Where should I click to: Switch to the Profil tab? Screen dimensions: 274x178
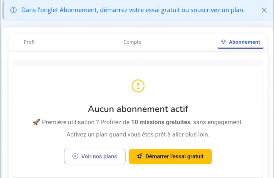[30, 42]
